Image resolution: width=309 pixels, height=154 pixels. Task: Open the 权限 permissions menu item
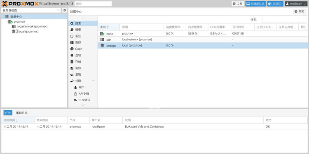[x=83, y=81]
